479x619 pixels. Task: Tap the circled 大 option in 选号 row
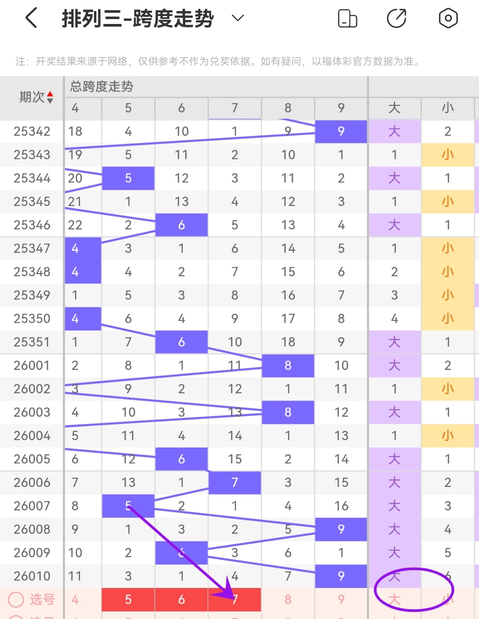coord(394,600)
